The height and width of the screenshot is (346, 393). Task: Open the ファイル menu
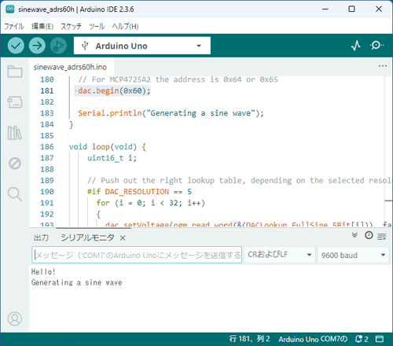(14, 26)
